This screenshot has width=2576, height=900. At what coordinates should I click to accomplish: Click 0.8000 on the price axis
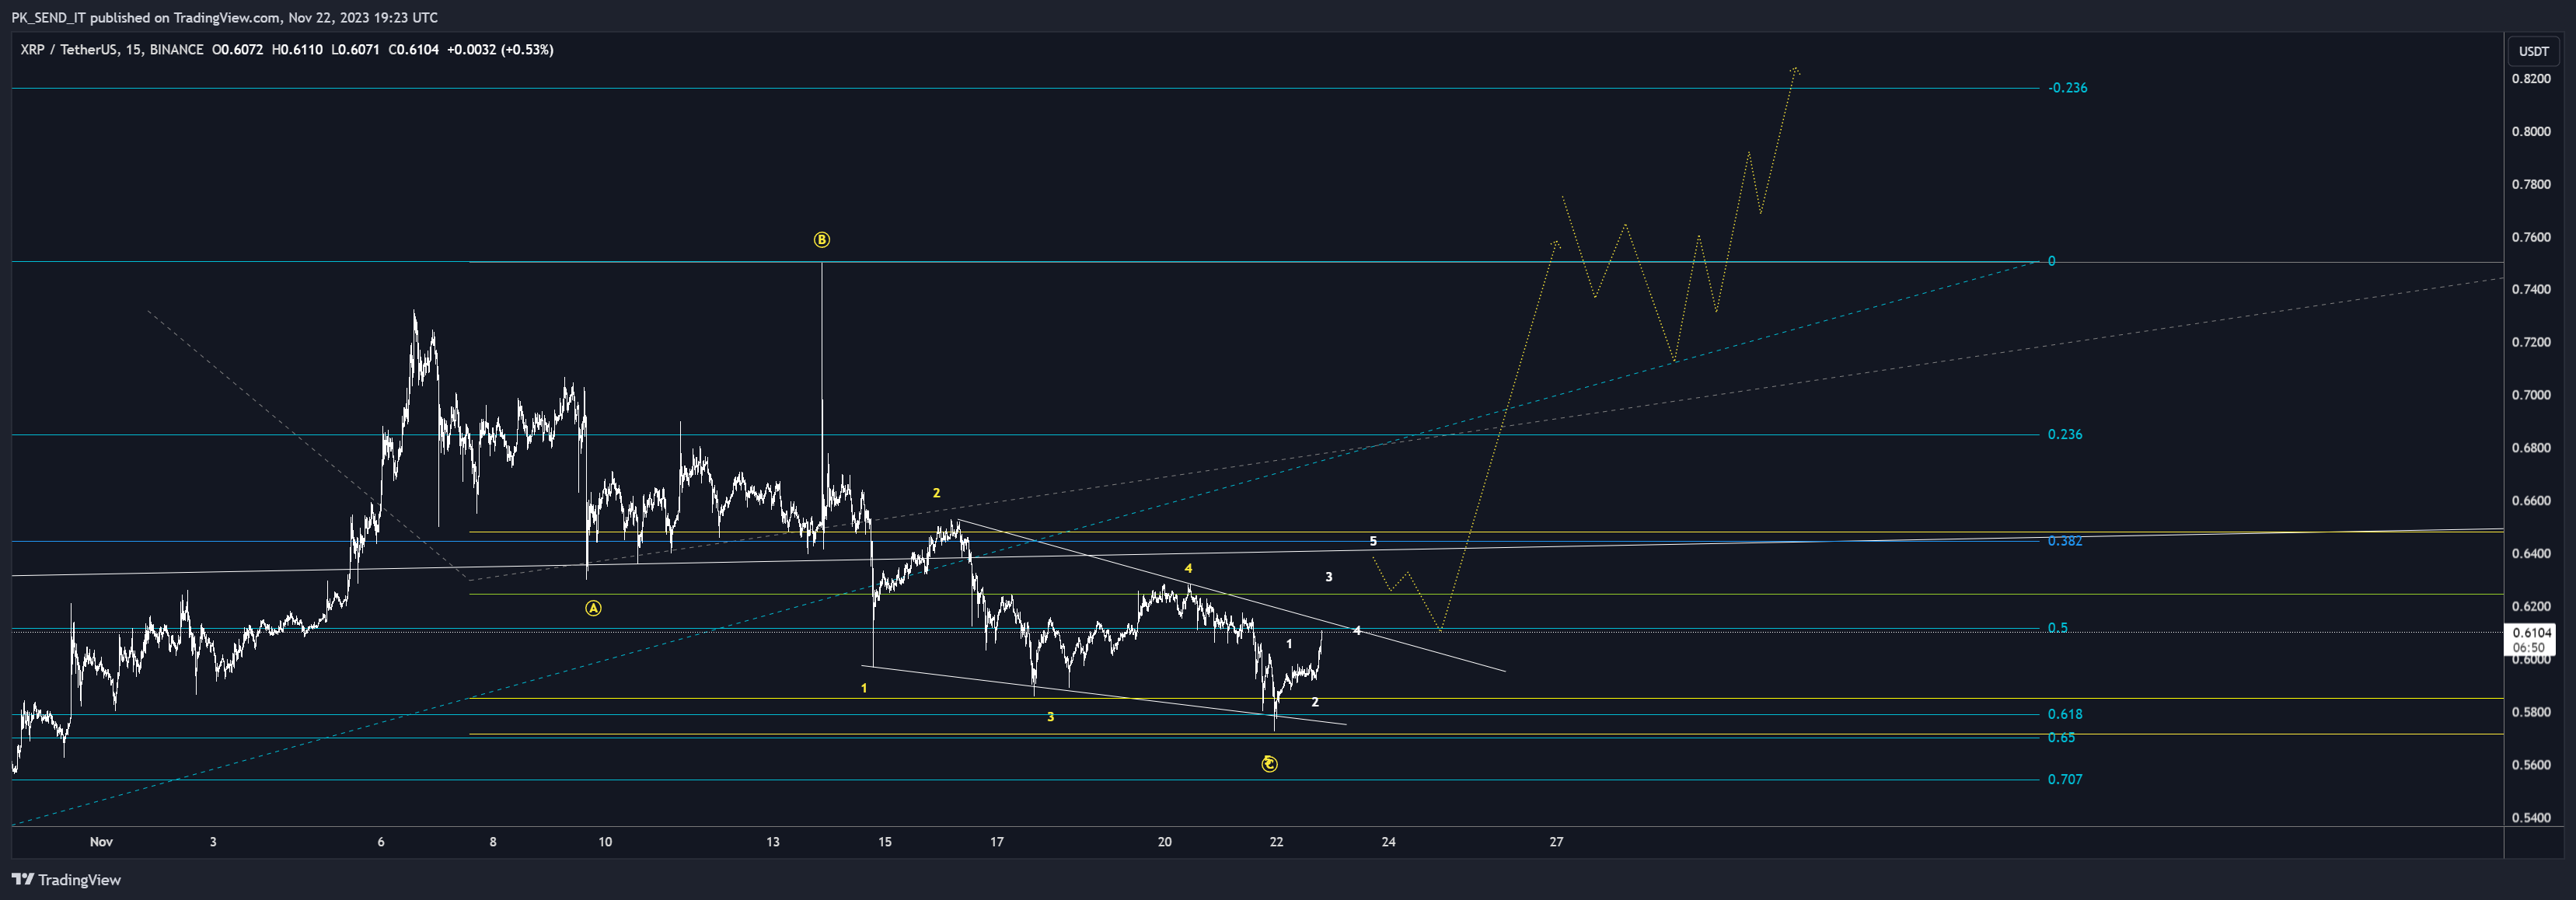[x=2530, y=132]
